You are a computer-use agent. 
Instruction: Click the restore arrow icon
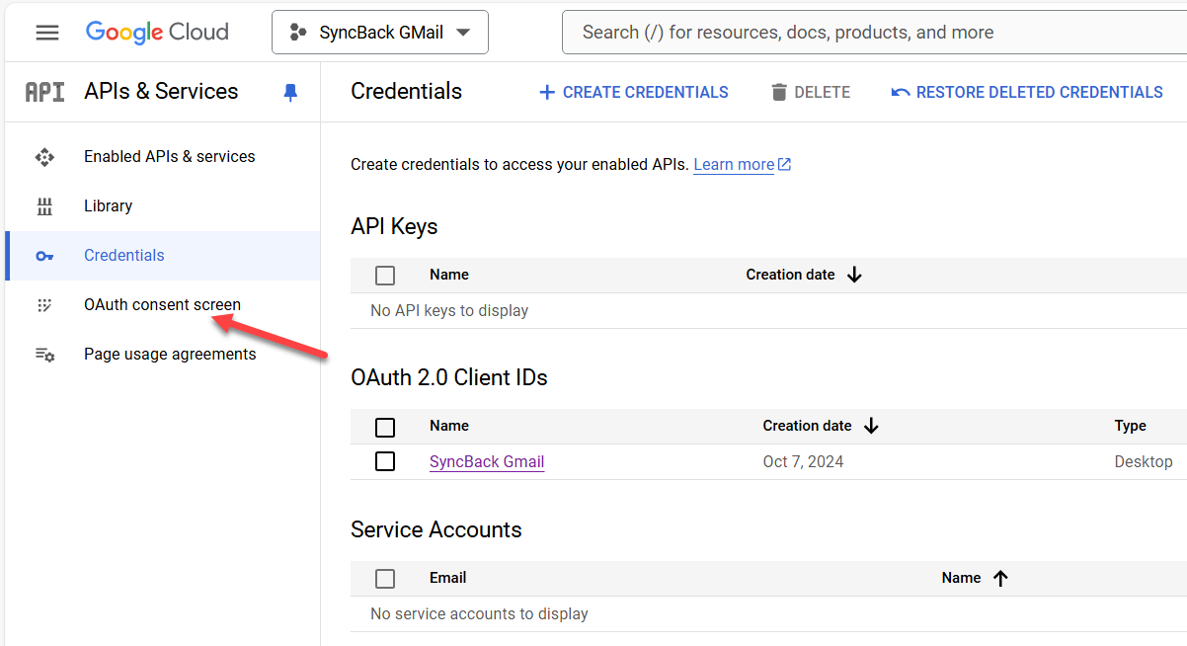pos(900,92)
